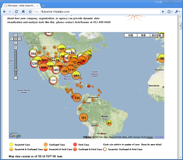Reload the page with the refresh icon

16,12
